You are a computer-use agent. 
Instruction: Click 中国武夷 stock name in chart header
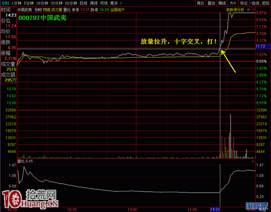tap(25, 10)
